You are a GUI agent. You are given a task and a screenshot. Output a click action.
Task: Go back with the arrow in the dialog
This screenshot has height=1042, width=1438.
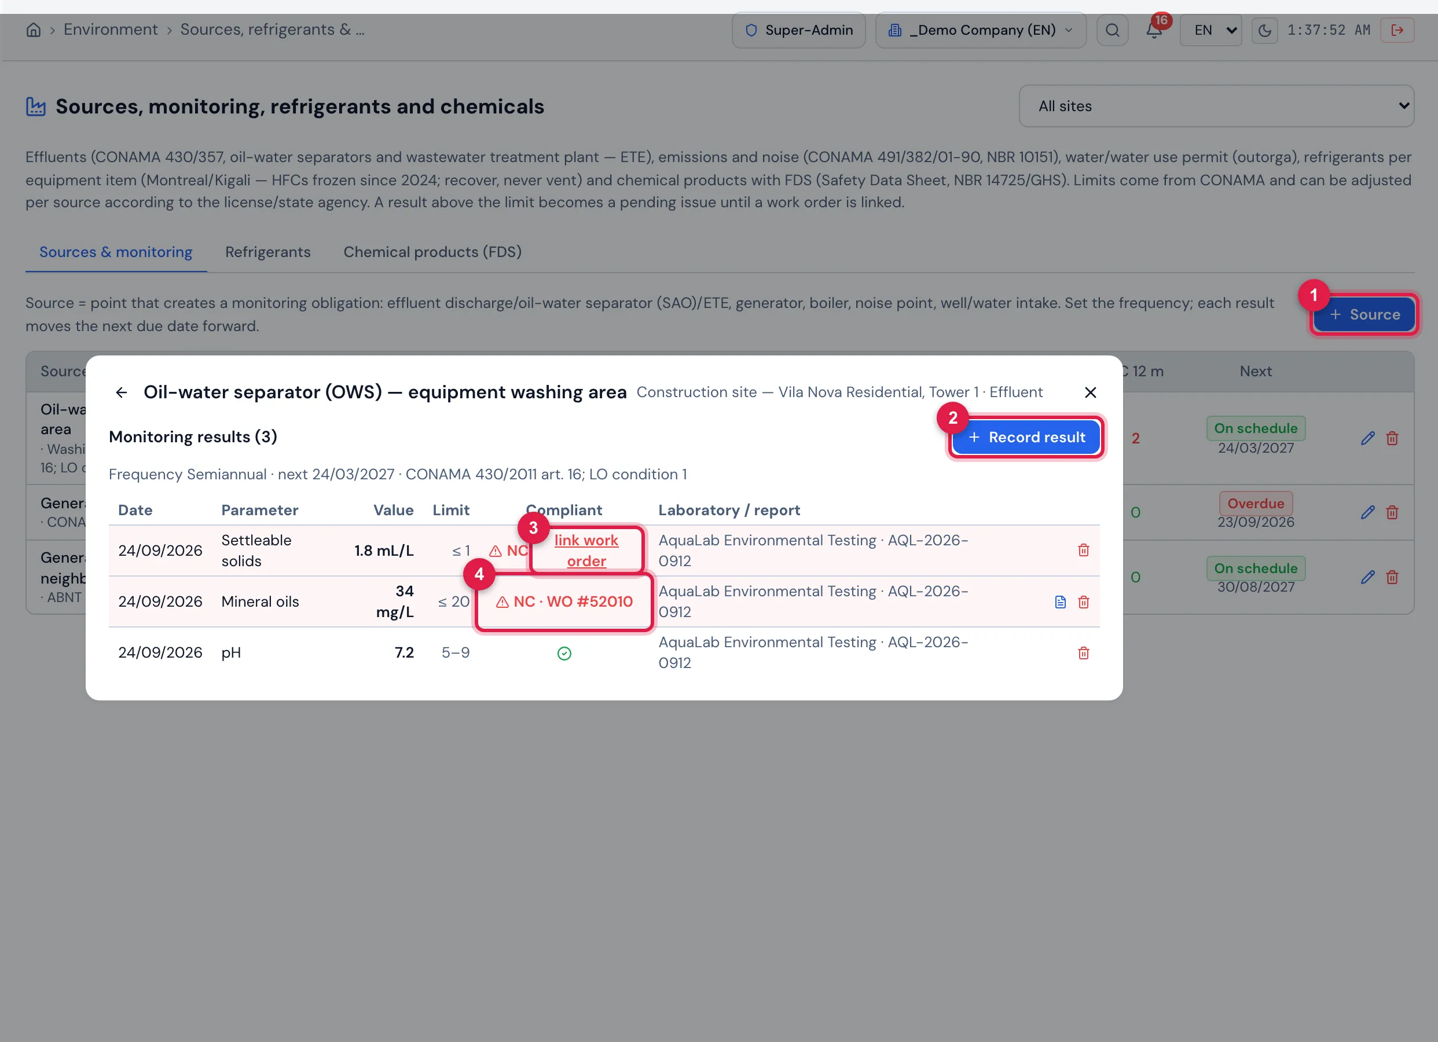(122, 392)
